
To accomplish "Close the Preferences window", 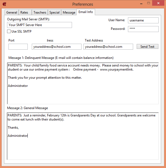I will point(158,3).
